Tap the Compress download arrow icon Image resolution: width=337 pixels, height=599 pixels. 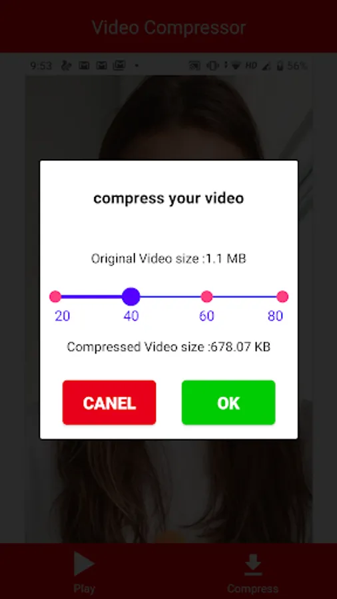pos(253,565)
